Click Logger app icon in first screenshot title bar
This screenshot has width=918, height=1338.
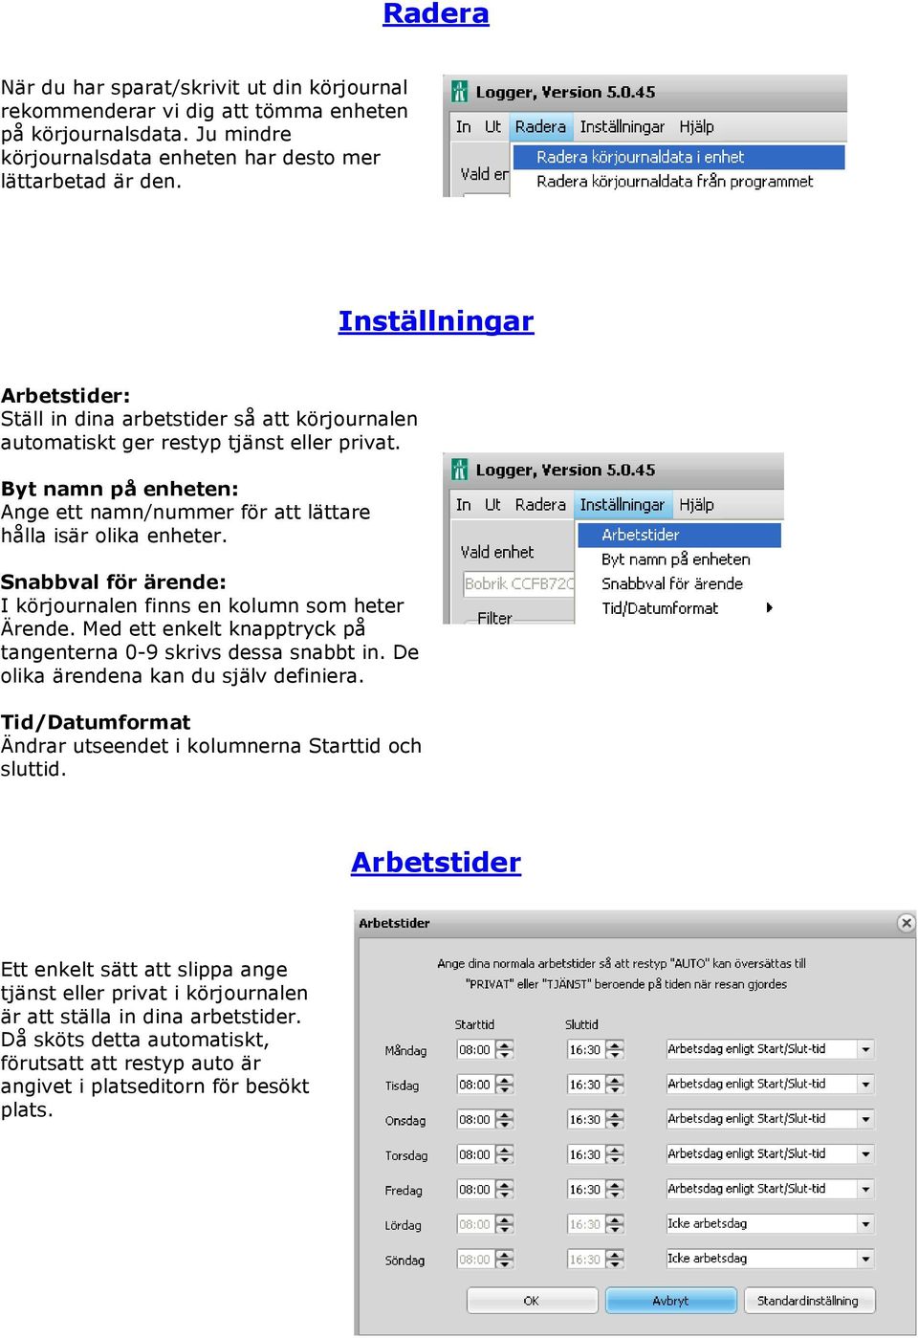(x=460, y=92)
